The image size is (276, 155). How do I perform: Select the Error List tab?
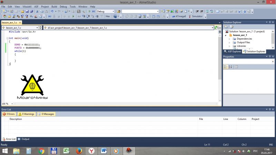point(9,139)
